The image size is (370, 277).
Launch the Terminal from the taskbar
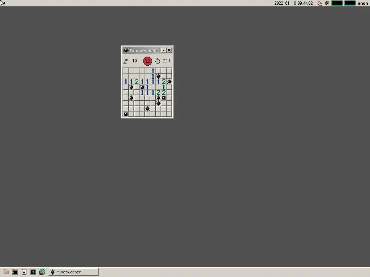tap(15, 272)
